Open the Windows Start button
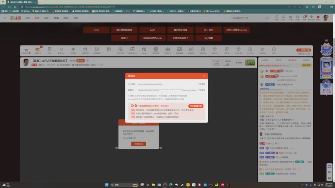This screenshot has height=188, width=335. [x=107, y=185]
